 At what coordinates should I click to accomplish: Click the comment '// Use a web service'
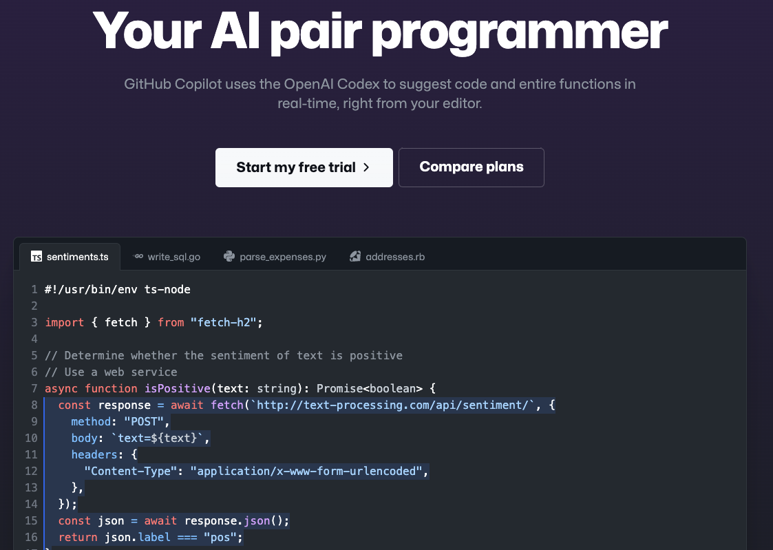111,372
